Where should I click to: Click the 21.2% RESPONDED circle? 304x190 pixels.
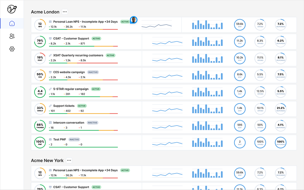click(x=281, y=109)
